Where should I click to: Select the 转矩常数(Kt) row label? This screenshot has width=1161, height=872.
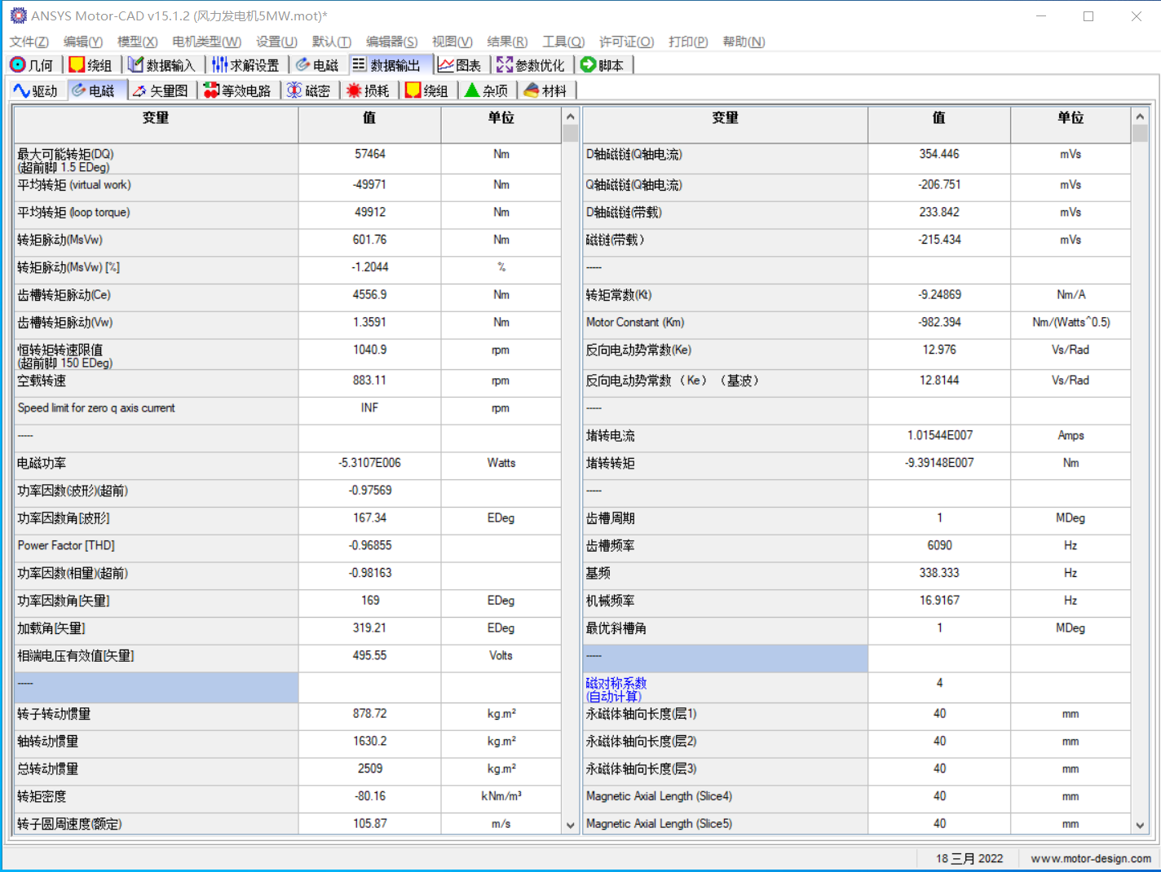[x=619, y=295]
